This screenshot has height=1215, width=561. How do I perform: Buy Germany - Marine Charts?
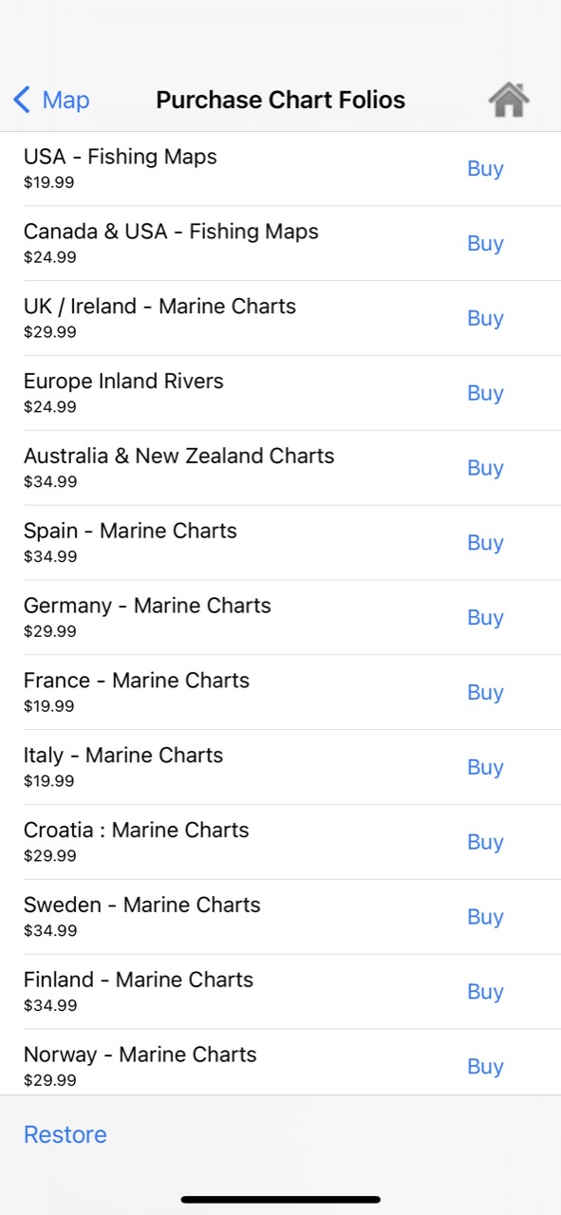(485, 618)
